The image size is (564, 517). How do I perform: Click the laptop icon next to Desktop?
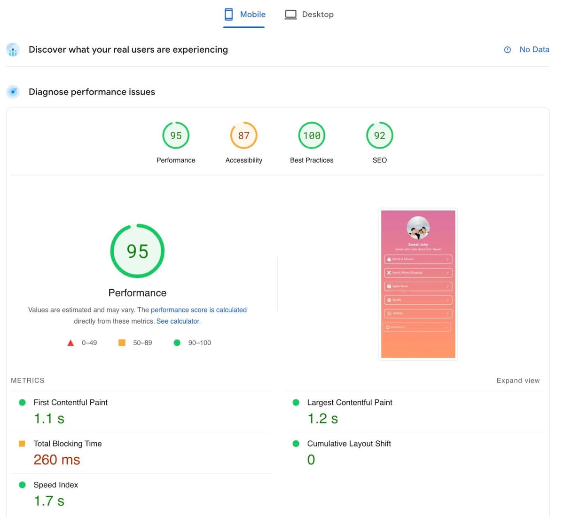point(290,14)
